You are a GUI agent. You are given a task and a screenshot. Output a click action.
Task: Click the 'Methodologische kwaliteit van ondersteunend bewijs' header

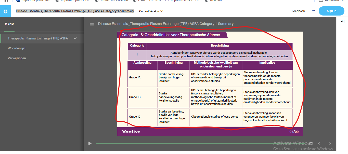tap(216, 65)
